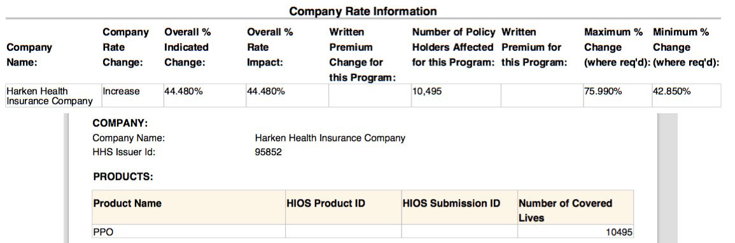Click the Company Rate Information heading
Viewport: 735px width, 243px height.
pos(363,11)
